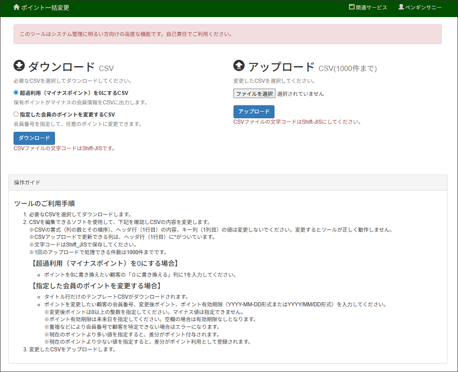Screen dimensions: 458x372
Task: Click the pink warning alert banner
Action: coord(228,34)
